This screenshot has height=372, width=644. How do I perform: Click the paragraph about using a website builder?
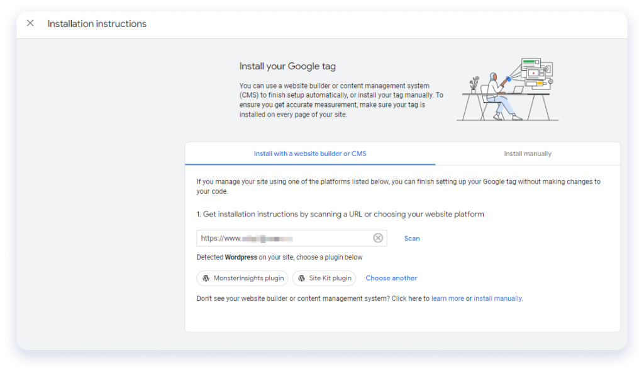click(x=341, y=100)
